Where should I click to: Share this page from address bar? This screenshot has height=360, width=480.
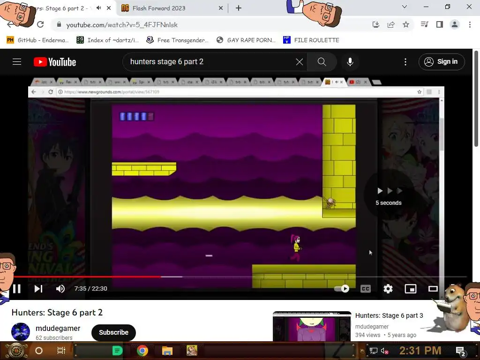click(391, 24)
